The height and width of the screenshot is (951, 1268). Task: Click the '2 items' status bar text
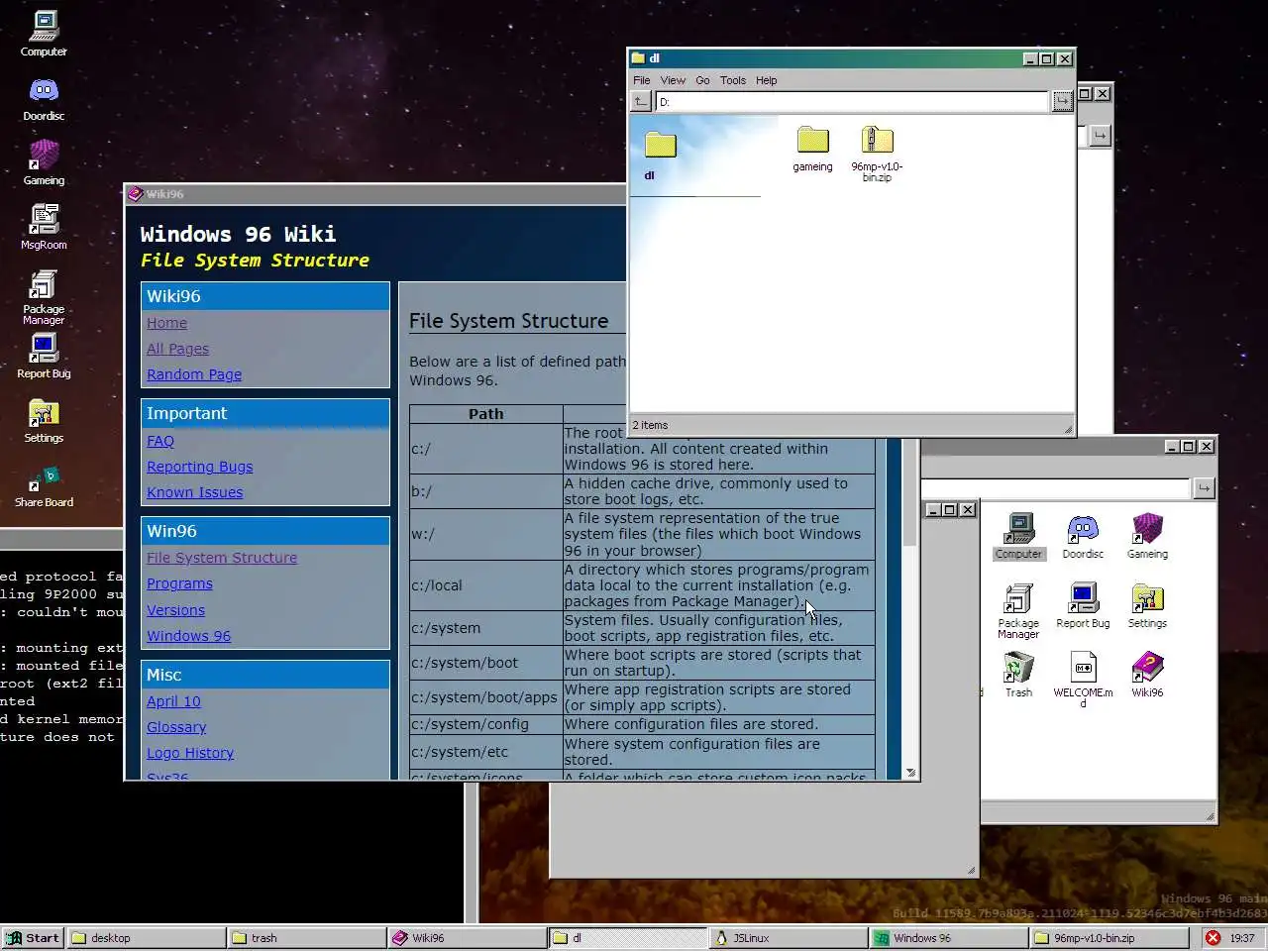[x=650, y=425]
